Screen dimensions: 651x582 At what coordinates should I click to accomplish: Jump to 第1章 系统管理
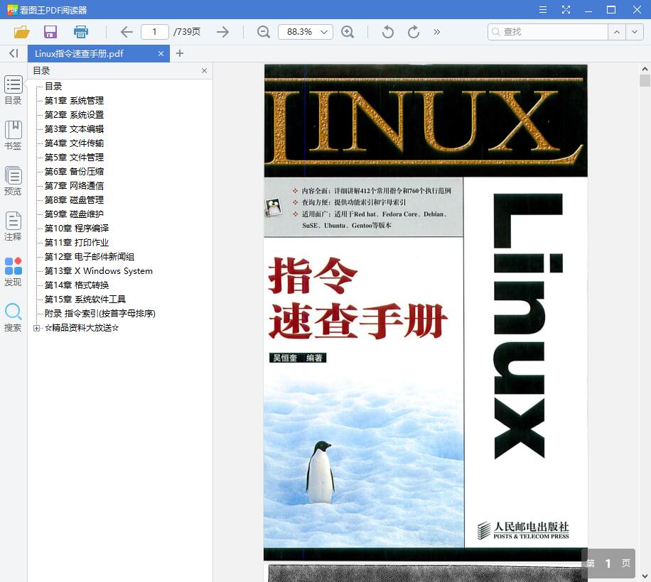tap(74, 100)
